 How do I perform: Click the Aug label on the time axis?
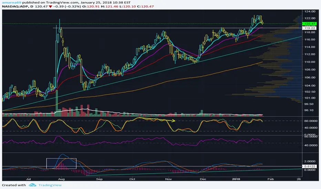coord(61,179)
